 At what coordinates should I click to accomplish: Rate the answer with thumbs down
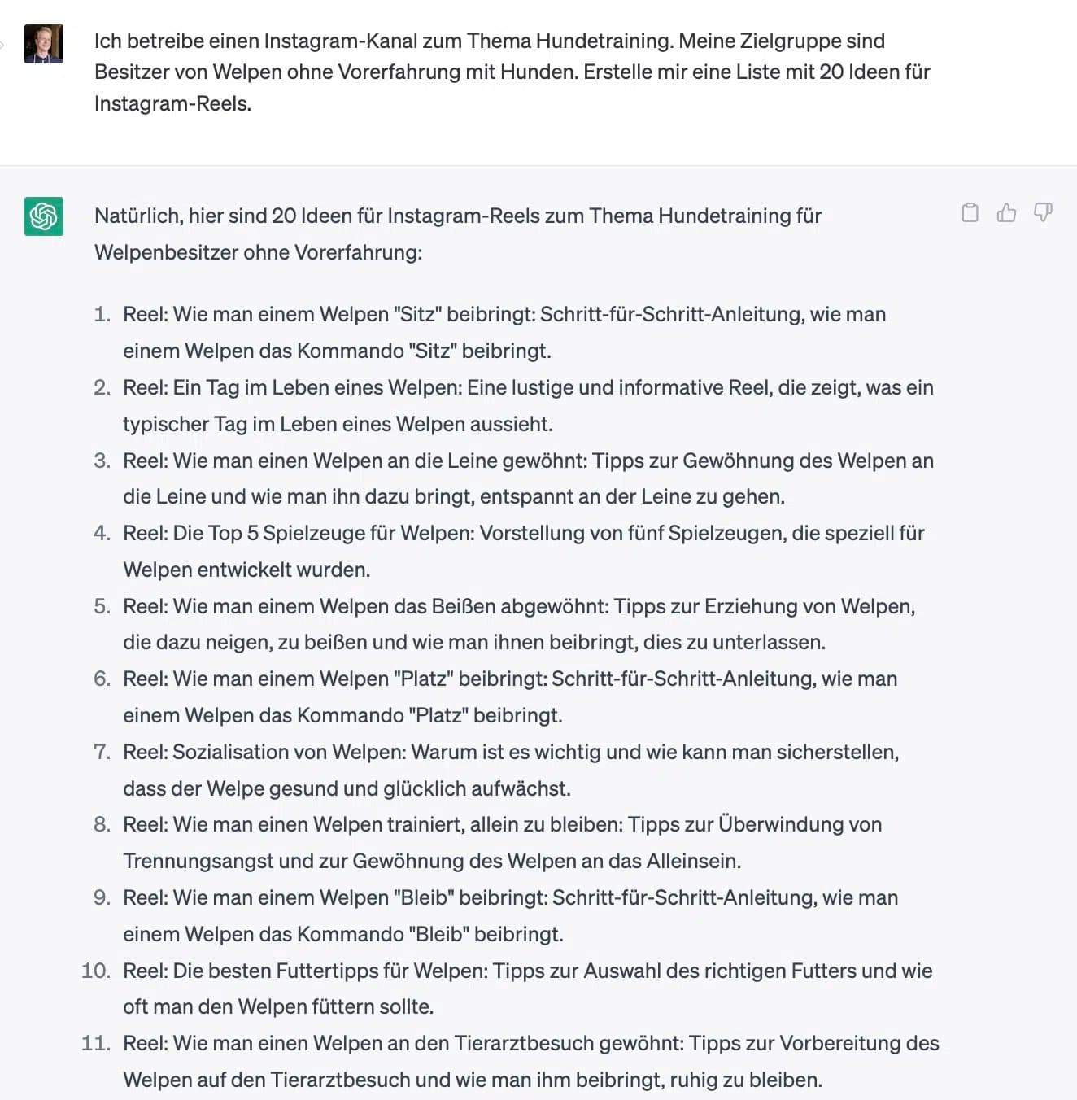tap(1043, 212)
